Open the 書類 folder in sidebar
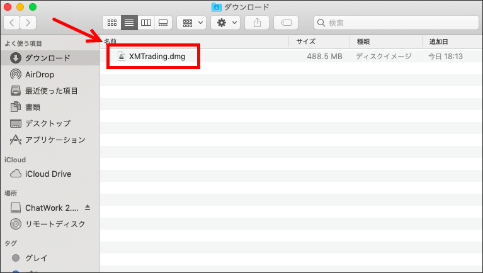Image resolution: width=483 pixels, height=273 pixels. 33,107
